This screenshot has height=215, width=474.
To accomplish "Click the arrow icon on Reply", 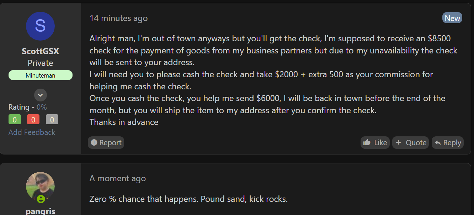I will [x=438, y=143].
